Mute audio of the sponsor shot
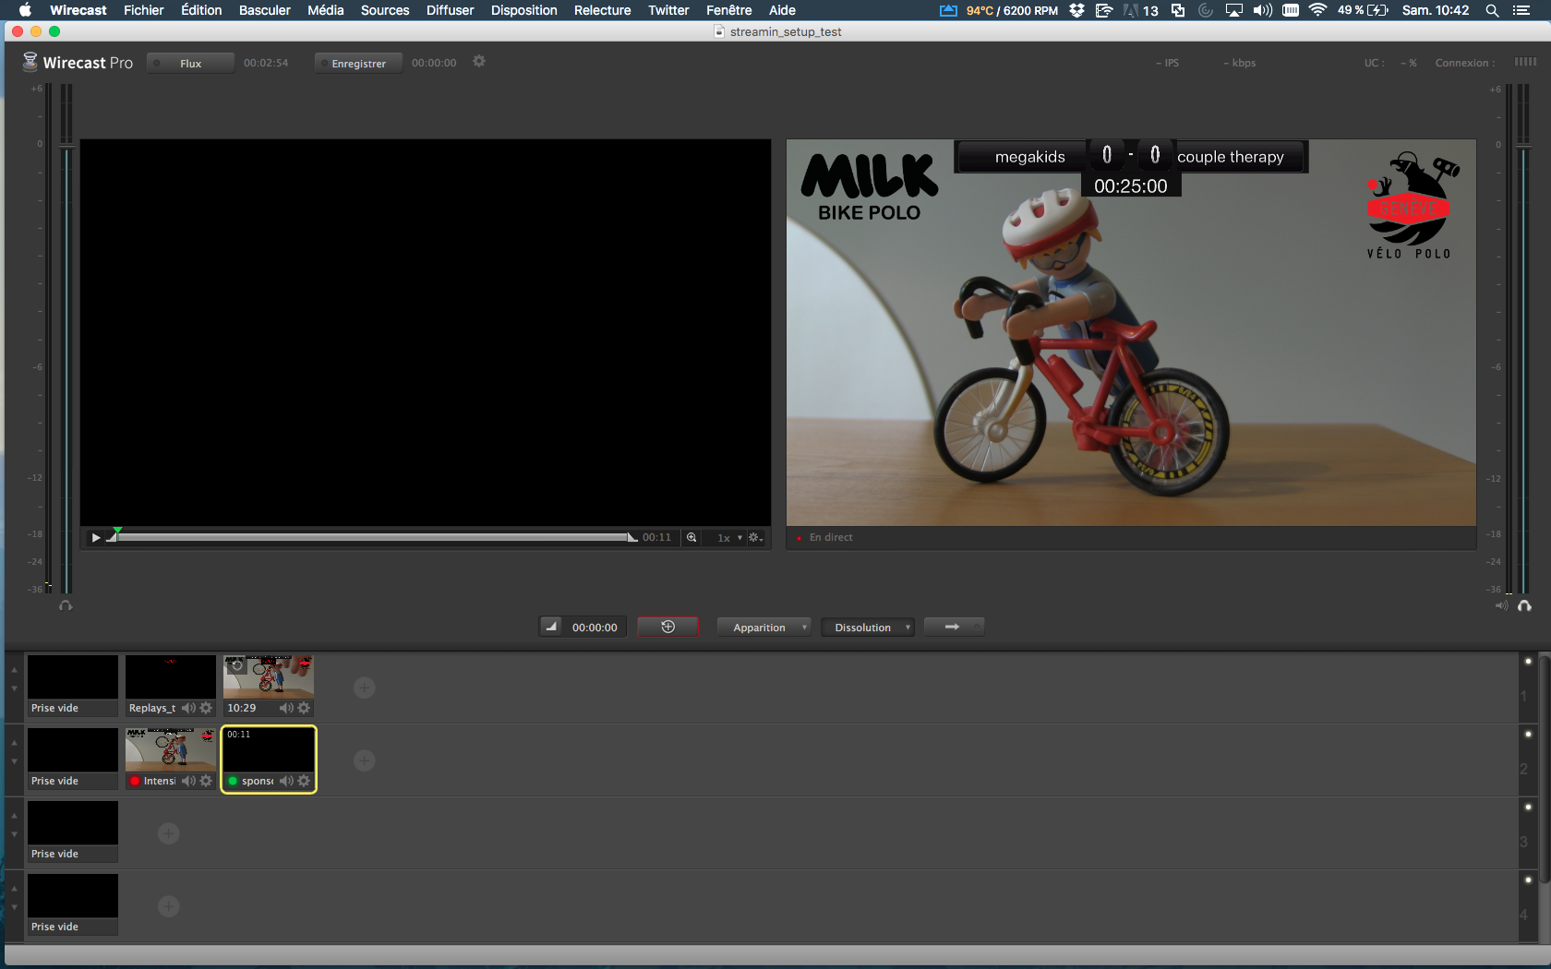This screenshot has width=1551, height=969. coord(286,781)
